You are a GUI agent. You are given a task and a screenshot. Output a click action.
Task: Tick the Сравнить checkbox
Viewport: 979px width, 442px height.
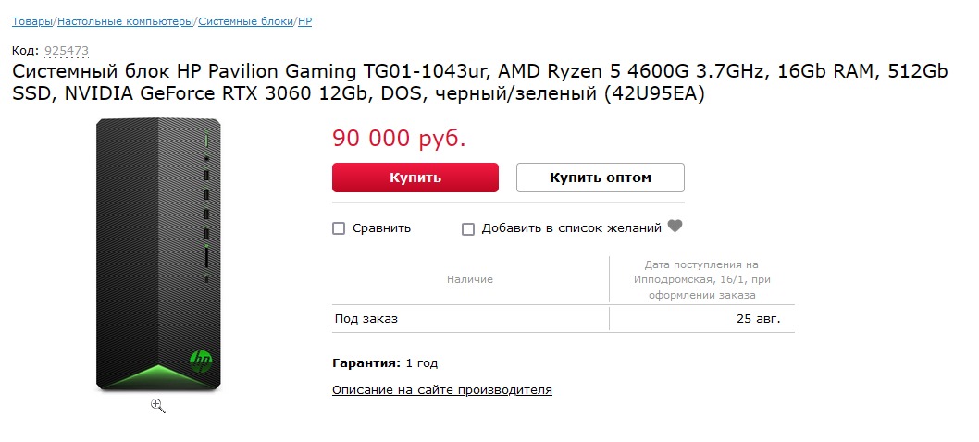tap(339, 228)
